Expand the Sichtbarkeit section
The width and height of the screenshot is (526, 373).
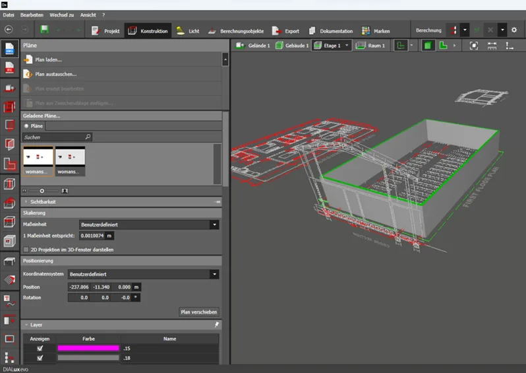tap(26, 201)
